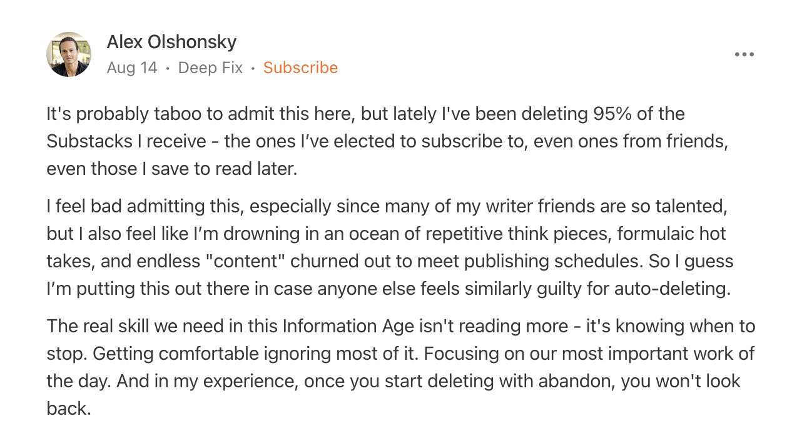Click the Aug 14 post date
This screenshot has width=792, height=441.
(x=132, y=67)
